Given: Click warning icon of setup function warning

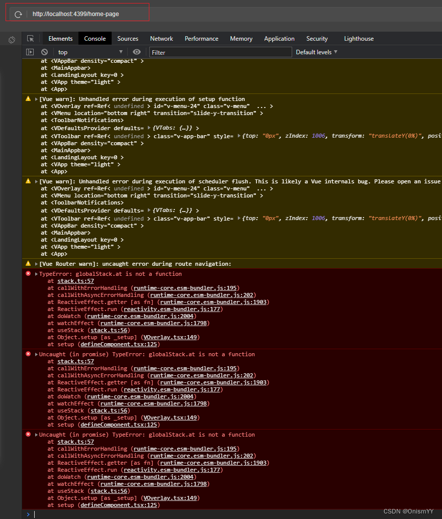Looking at the screenshot, I should 28,98.
